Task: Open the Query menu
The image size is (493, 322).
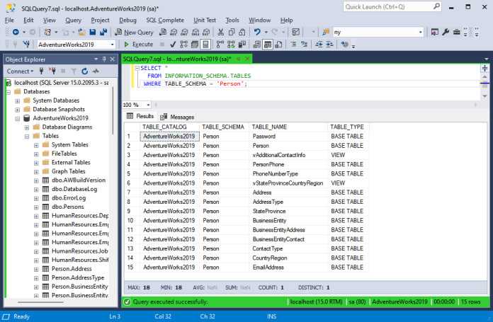Action: [73, 20]
